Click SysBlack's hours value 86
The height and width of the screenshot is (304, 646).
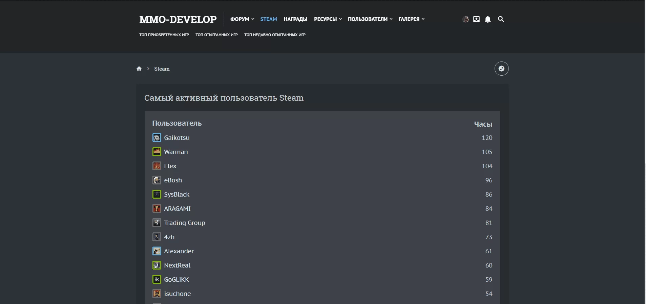[x=489, y=194]
